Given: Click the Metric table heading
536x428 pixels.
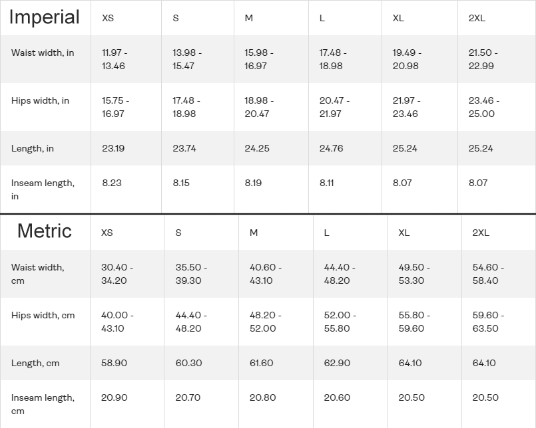Looking at the screenshot, I should (x=44, y=231).
